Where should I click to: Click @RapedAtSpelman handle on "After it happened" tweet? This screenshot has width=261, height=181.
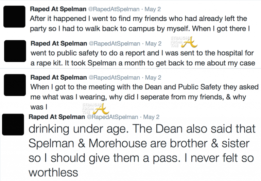point(114,8)
